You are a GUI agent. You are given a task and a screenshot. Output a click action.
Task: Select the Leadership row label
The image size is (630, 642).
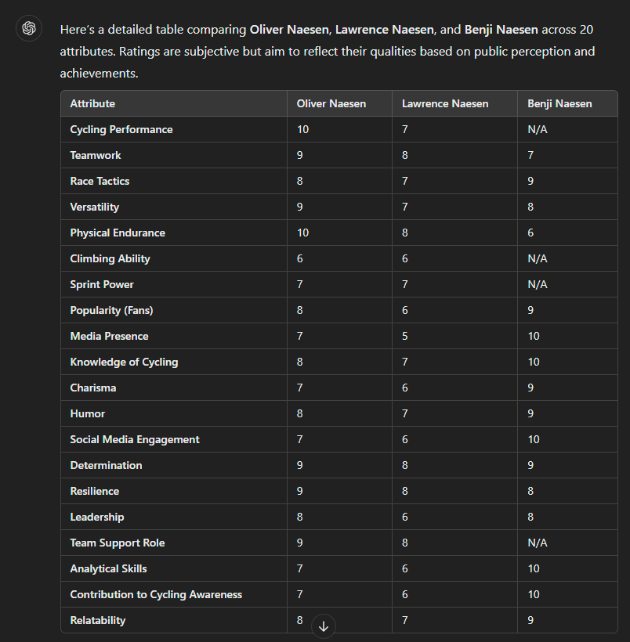click(96, 517)
